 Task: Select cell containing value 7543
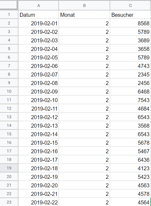130,100
